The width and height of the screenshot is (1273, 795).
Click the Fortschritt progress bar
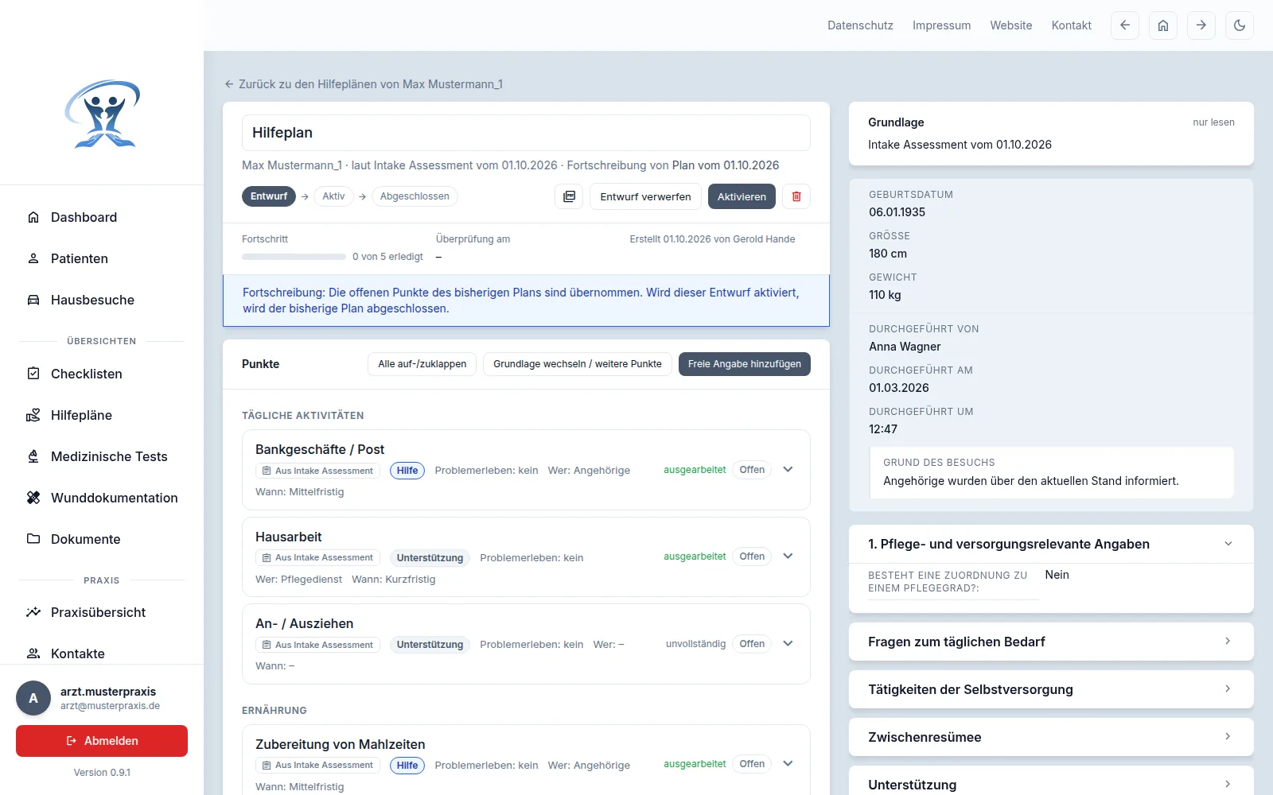(294, 257)
